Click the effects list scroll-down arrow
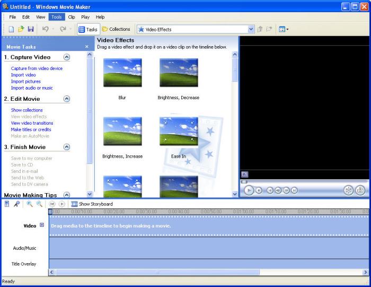Image resolution: width=371 pixels, height=287 pixels. tap(235, 194)
